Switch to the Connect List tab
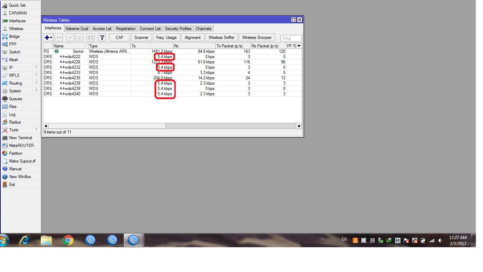Image resolution: width=483 pixels, height=272 pixels. [x=150, y=29]
